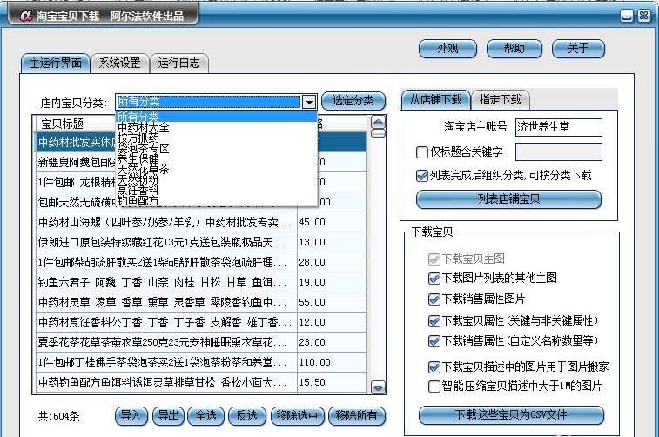Select the row 新疆臭阿魏包邮
Viewport: 659px width, 437px height.
[x=76, y=163]
